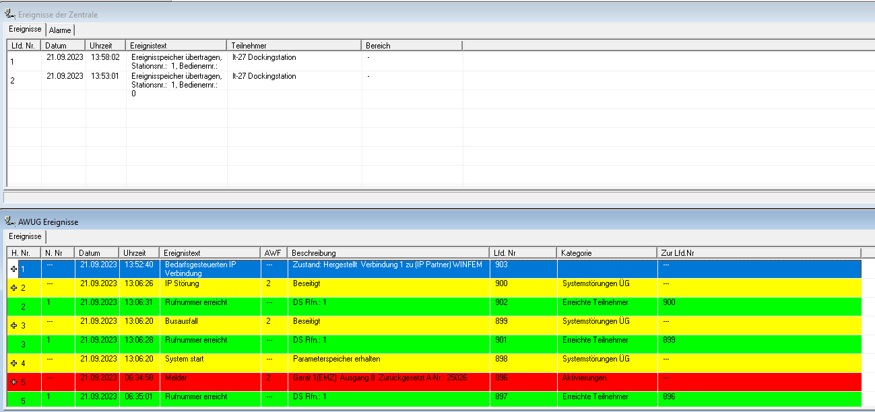Click the Ereignisse der Zentrale window icon
Screen dimensions: 875x412
coord(10,15)
